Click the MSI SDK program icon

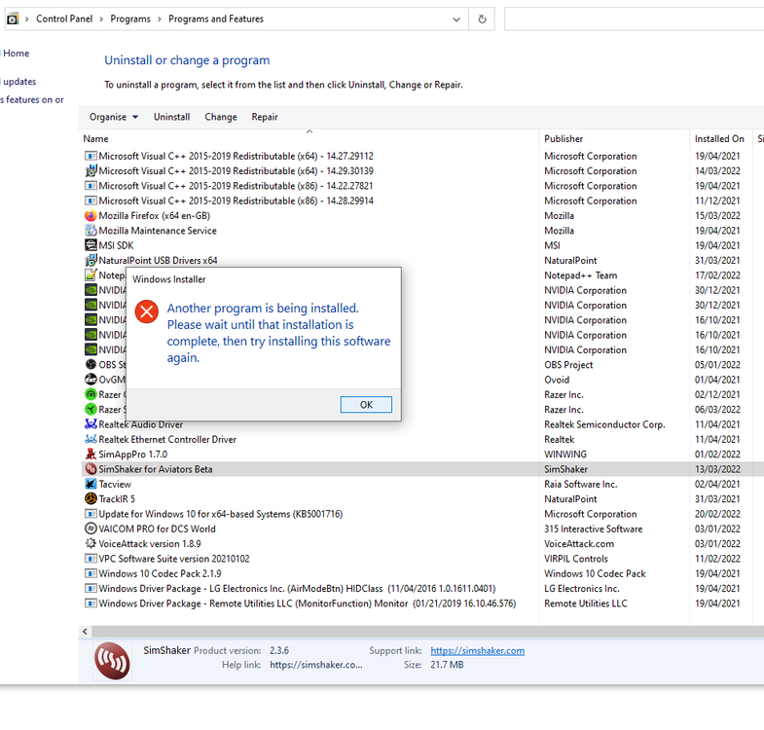[x=91, y=245]
